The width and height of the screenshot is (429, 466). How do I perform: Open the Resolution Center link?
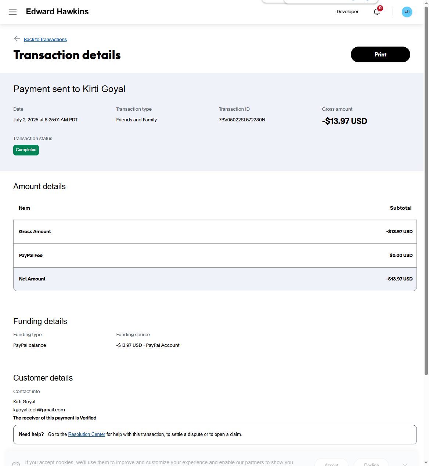click(87, 434)
